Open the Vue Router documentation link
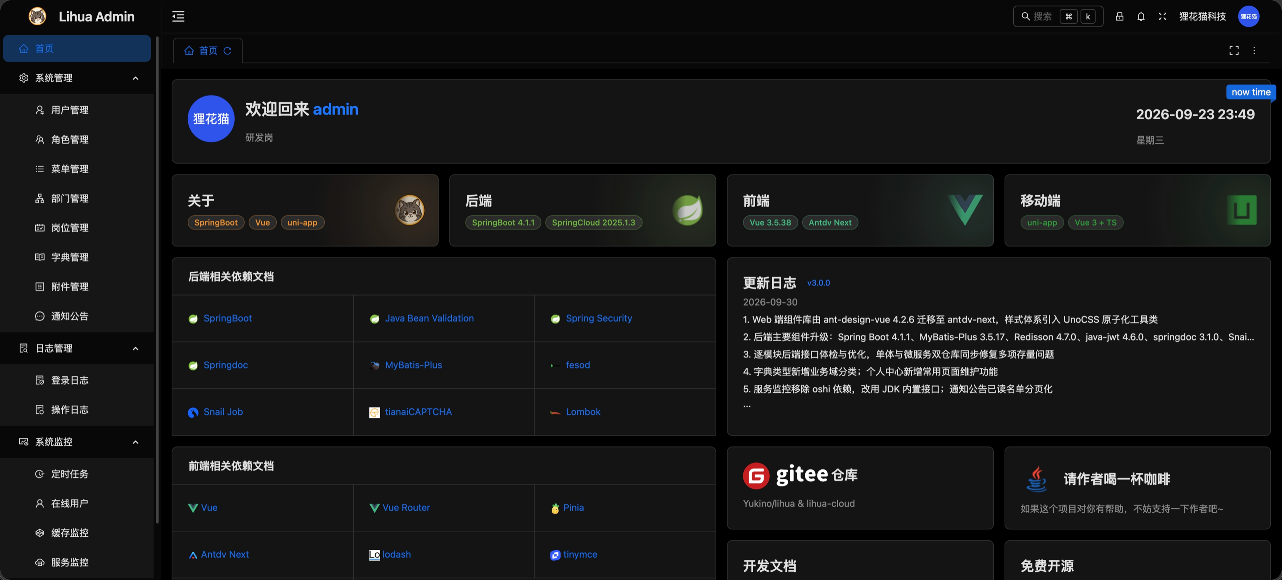The image size is (1282, 580). (x=406, y=507)
